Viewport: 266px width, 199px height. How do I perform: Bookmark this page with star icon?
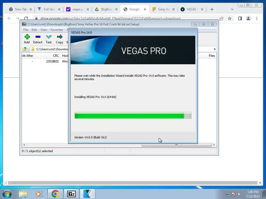coord(230,18)
